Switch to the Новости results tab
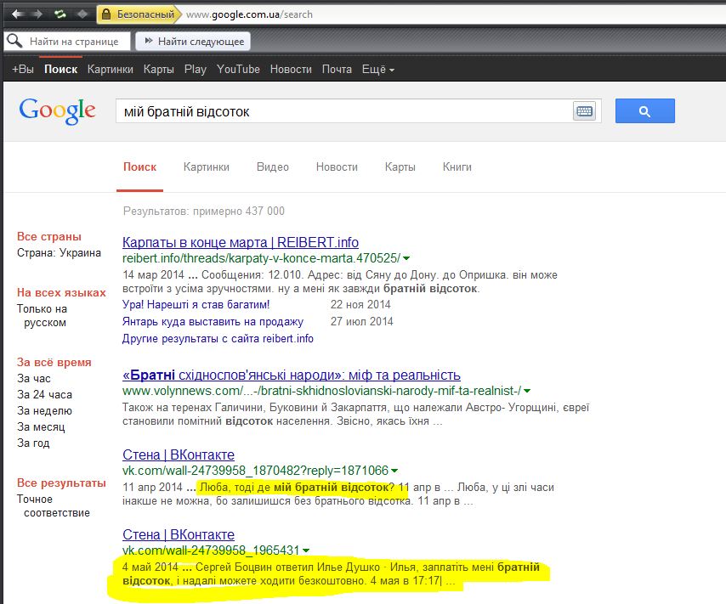The height and width of the screenshot is (604, 726). tap(337, 167)
